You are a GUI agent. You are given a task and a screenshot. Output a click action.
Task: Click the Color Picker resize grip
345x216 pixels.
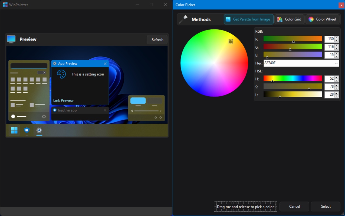pos(343,214)
